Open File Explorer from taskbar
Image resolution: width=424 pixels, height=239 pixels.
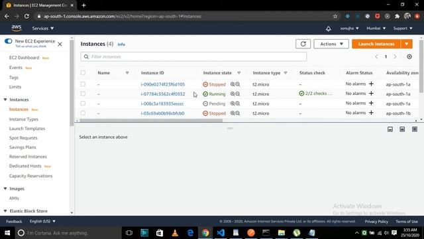point(281,233)
